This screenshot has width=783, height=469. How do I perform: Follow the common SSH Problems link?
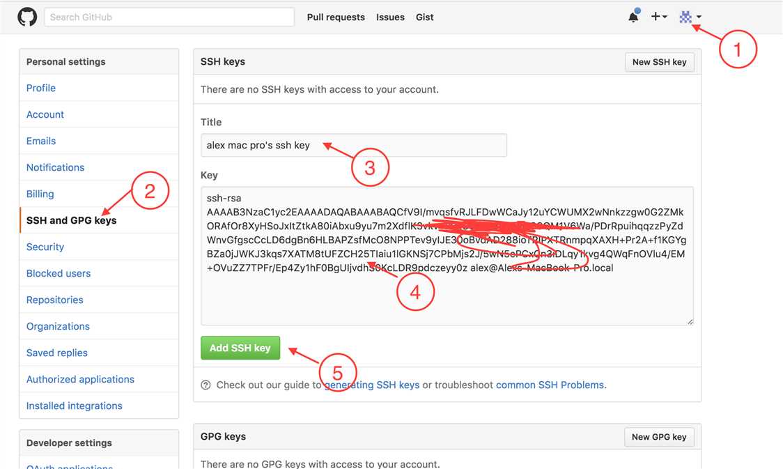550,385
